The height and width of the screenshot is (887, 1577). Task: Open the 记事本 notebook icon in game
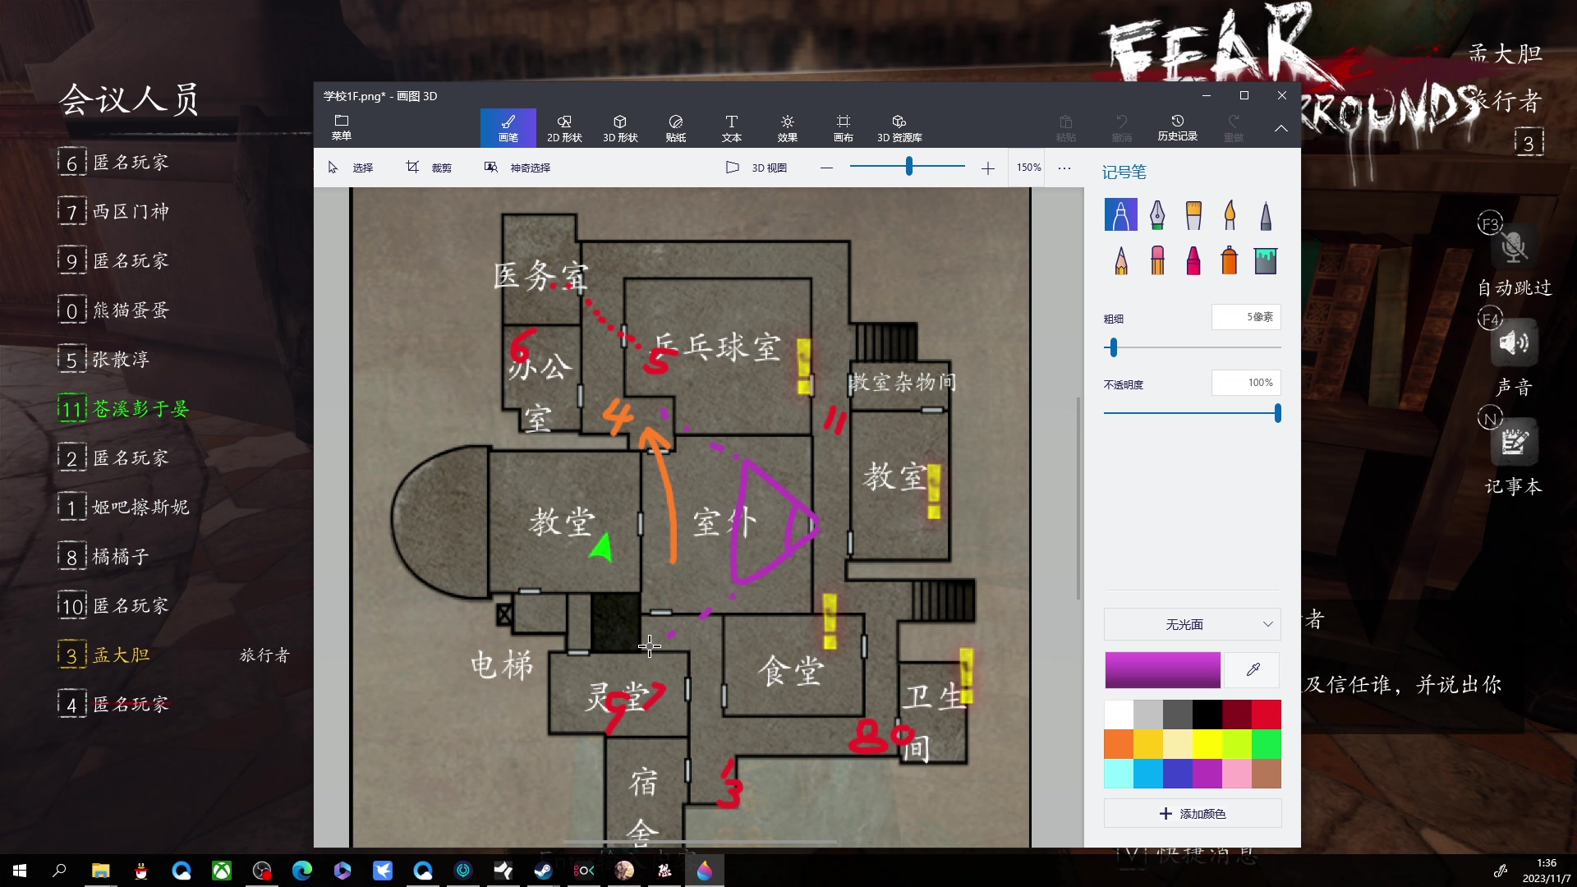pos(1514,442)
